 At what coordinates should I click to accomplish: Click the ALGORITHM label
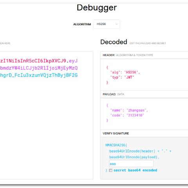(x=82, y=24)
